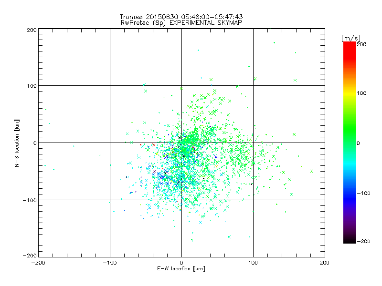Image resolution: width=382 pixels, height=286 pixels.
Task: Click the green zero region of the colorbar
Action: (x=350, y=143)
